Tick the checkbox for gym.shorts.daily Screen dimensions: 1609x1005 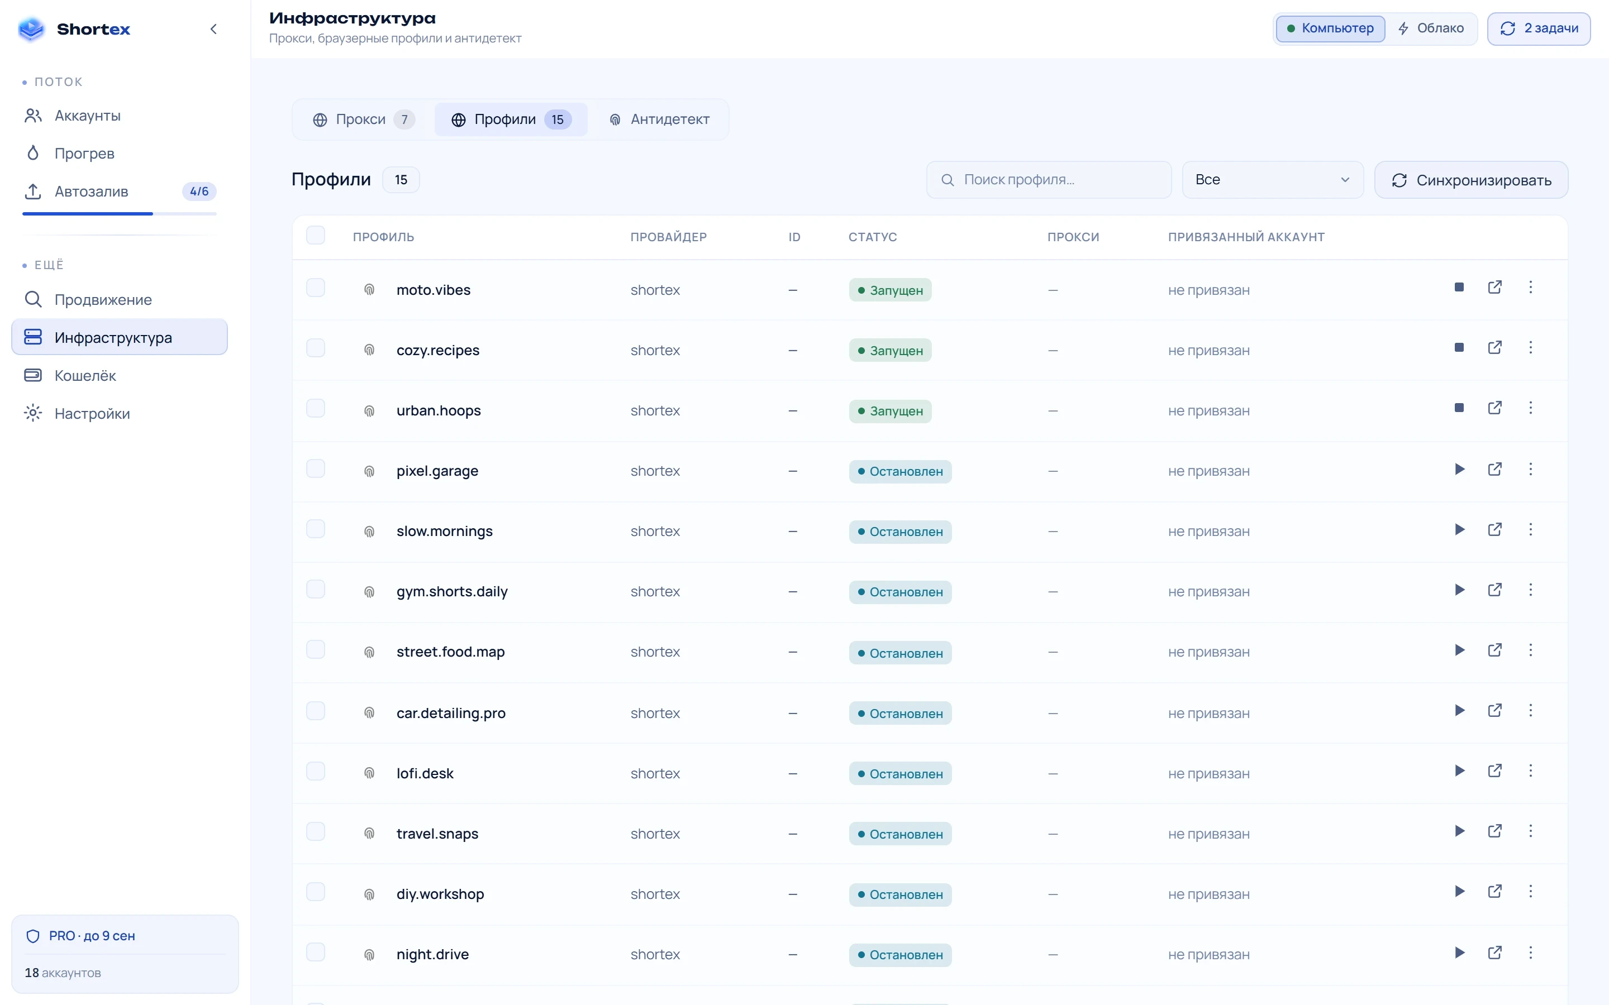(315, 590)
